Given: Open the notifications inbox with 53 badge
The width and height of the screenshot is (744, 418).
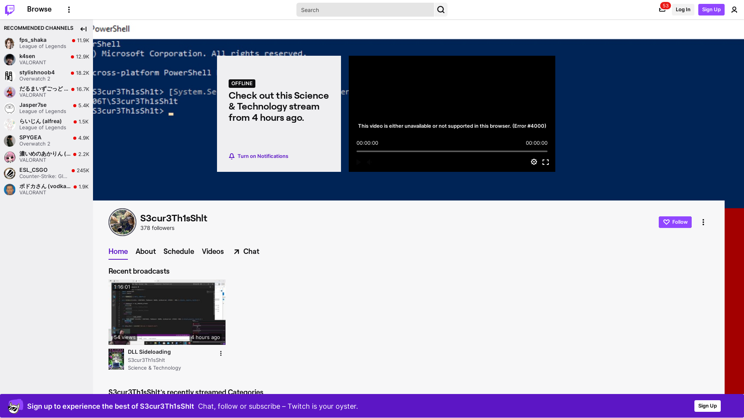Looking at the screenshot, I should coord(662,9).
